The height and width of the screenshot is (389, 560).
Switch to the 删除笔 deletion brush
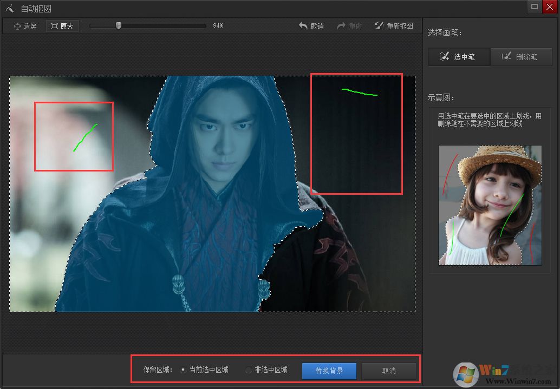521,56
